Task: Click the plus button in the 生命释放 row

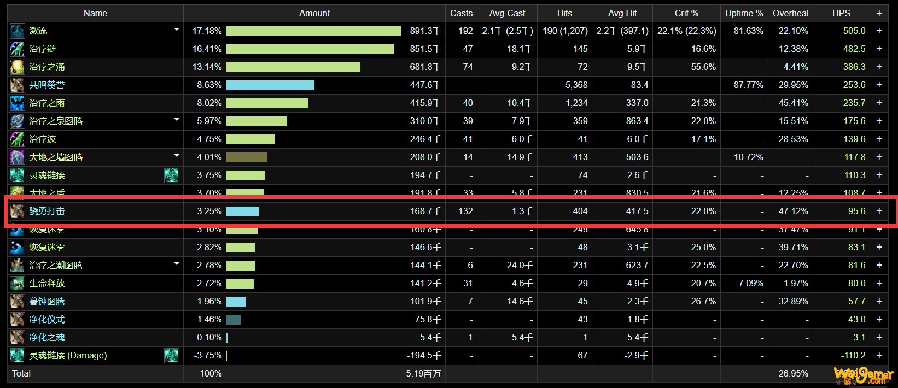Action: pos(879,284)
